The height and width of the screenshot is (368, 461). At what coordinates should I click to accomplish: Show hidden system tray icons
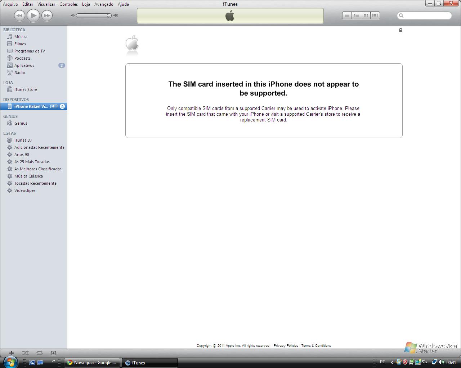(x=392, y=362)
